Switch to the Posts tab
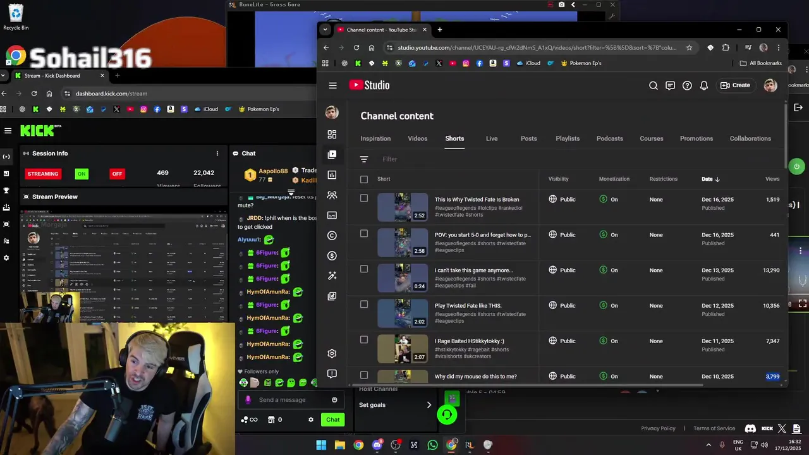Viewport: 809px width, 455px height. [528, 139]
